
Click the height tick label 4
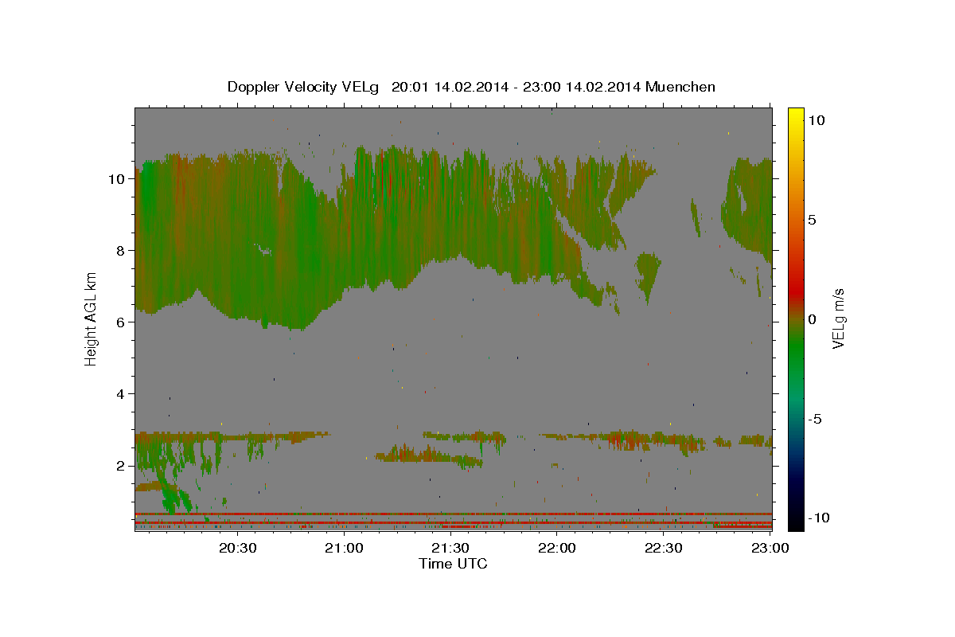point(123,393)
